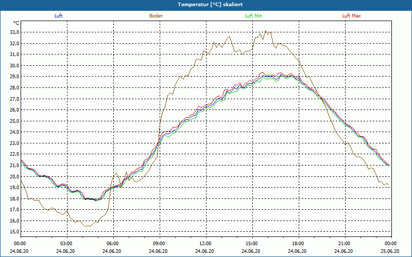Select the 23,0 y-axis value
The height and width of the screenshot is (257, 412).
pyautogui.click(x=14, y=143)
